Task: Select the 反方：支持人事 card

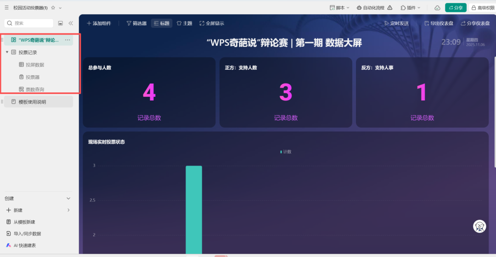Action: 423,92
